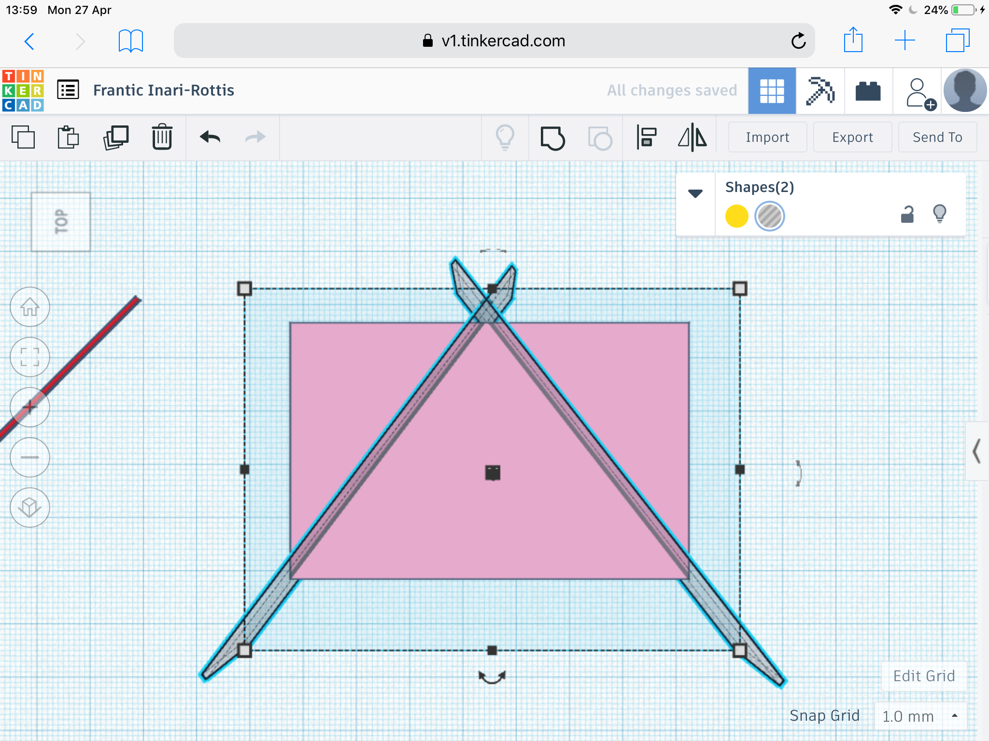The height and width of the screenshot is (741, 989).
Task: Zoom out of workplane
Action: pyautogui.click(x=30, y=457)
